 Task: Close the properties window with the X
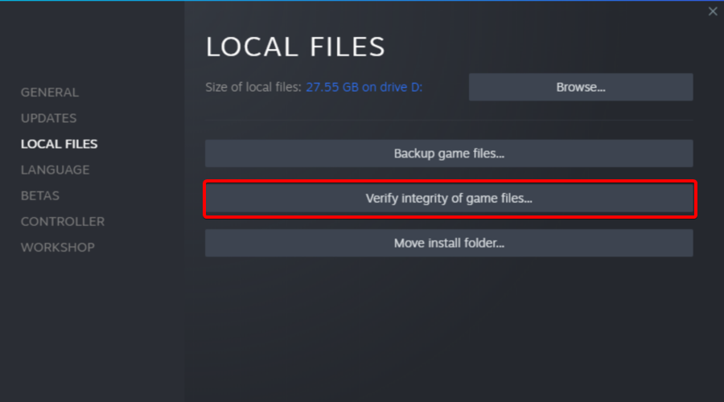713,11
